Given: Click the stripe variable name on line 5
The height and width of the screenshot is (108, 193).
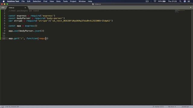Looking at the screenshot, I should [18, 21].
